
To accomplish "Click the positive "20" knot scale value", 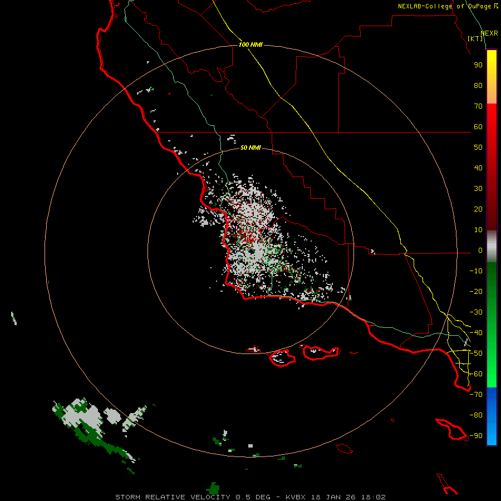I will point(478,209).
